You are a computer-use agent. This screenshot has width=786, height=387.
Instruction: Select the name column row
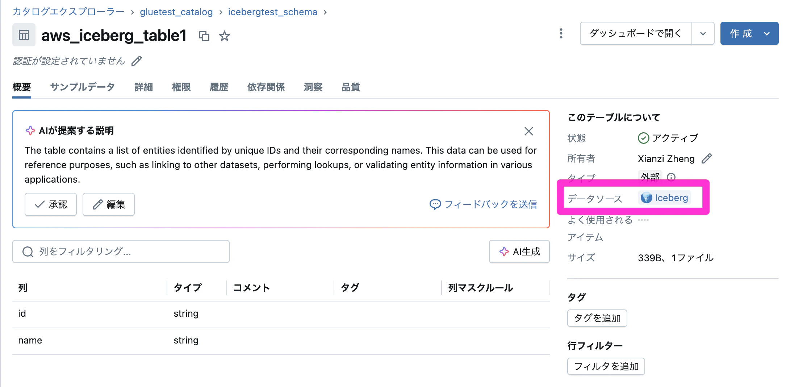(x=281, y=341)
